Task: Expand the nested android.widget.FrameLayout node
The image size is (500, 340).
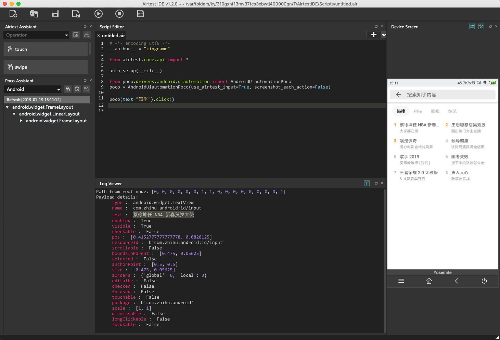Action: [x=21, y=121]
